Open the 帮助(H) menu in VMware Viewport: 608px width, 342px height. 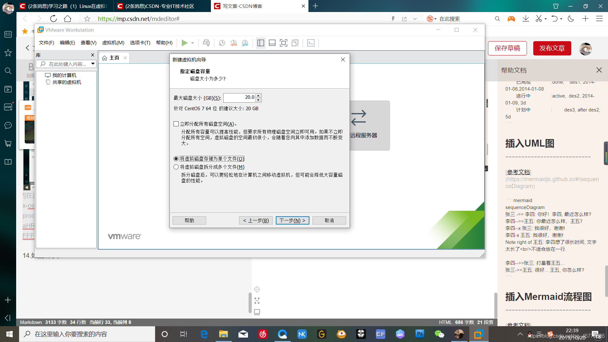(164, 43)
